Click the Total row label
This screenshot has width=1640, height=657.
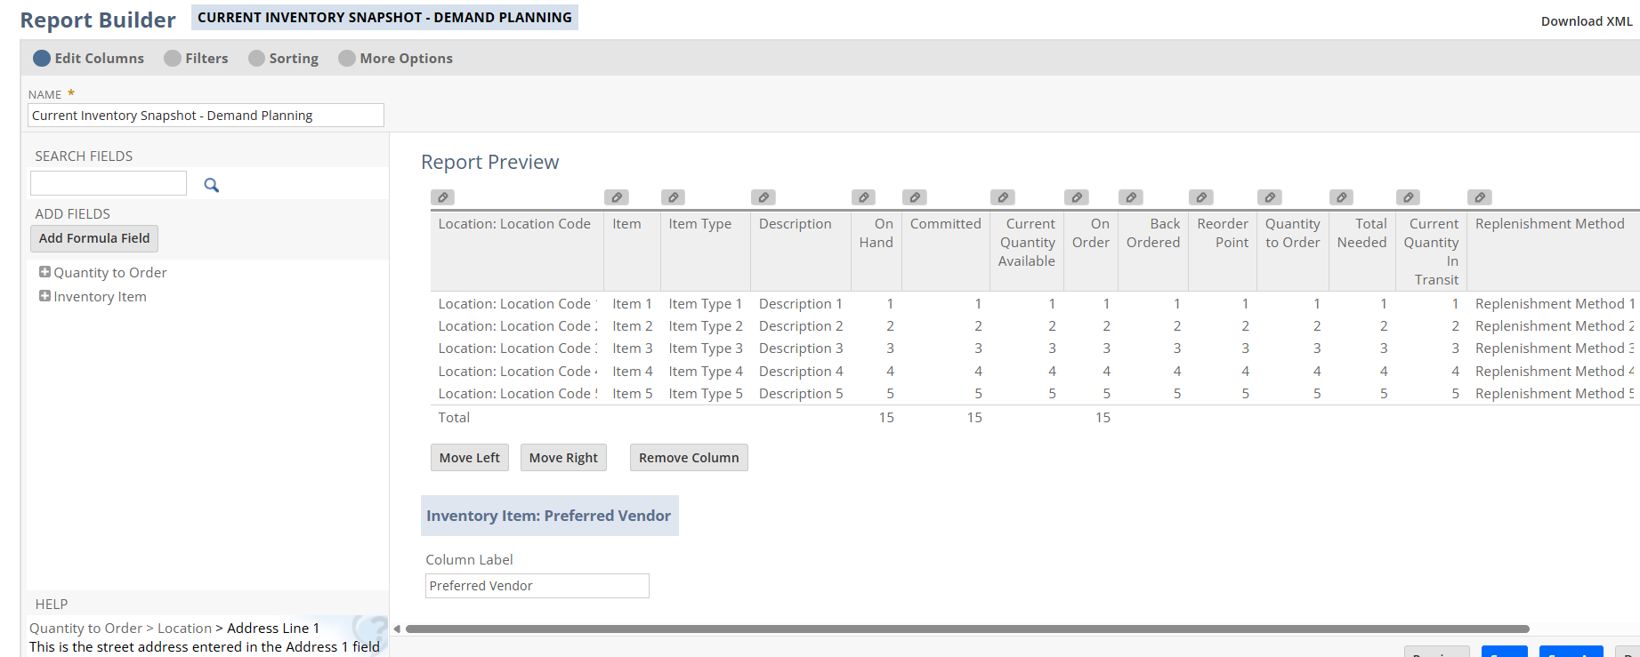click(x=454, y=418)
